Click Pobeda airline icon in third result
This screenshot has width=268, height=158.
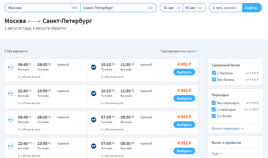click(x=11, y=120)
